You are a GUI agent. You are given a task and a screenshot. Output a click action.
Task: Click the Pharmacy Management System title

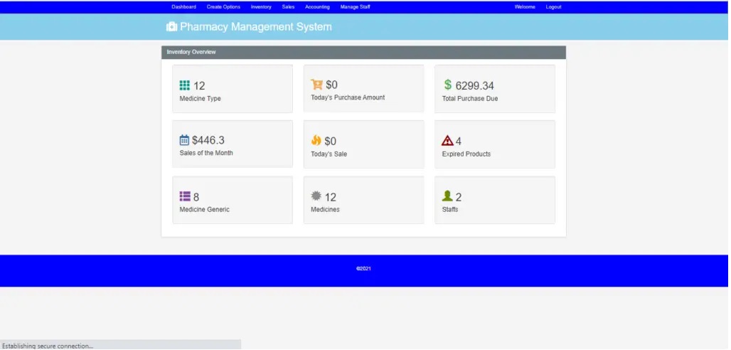[x=255, y=27]
